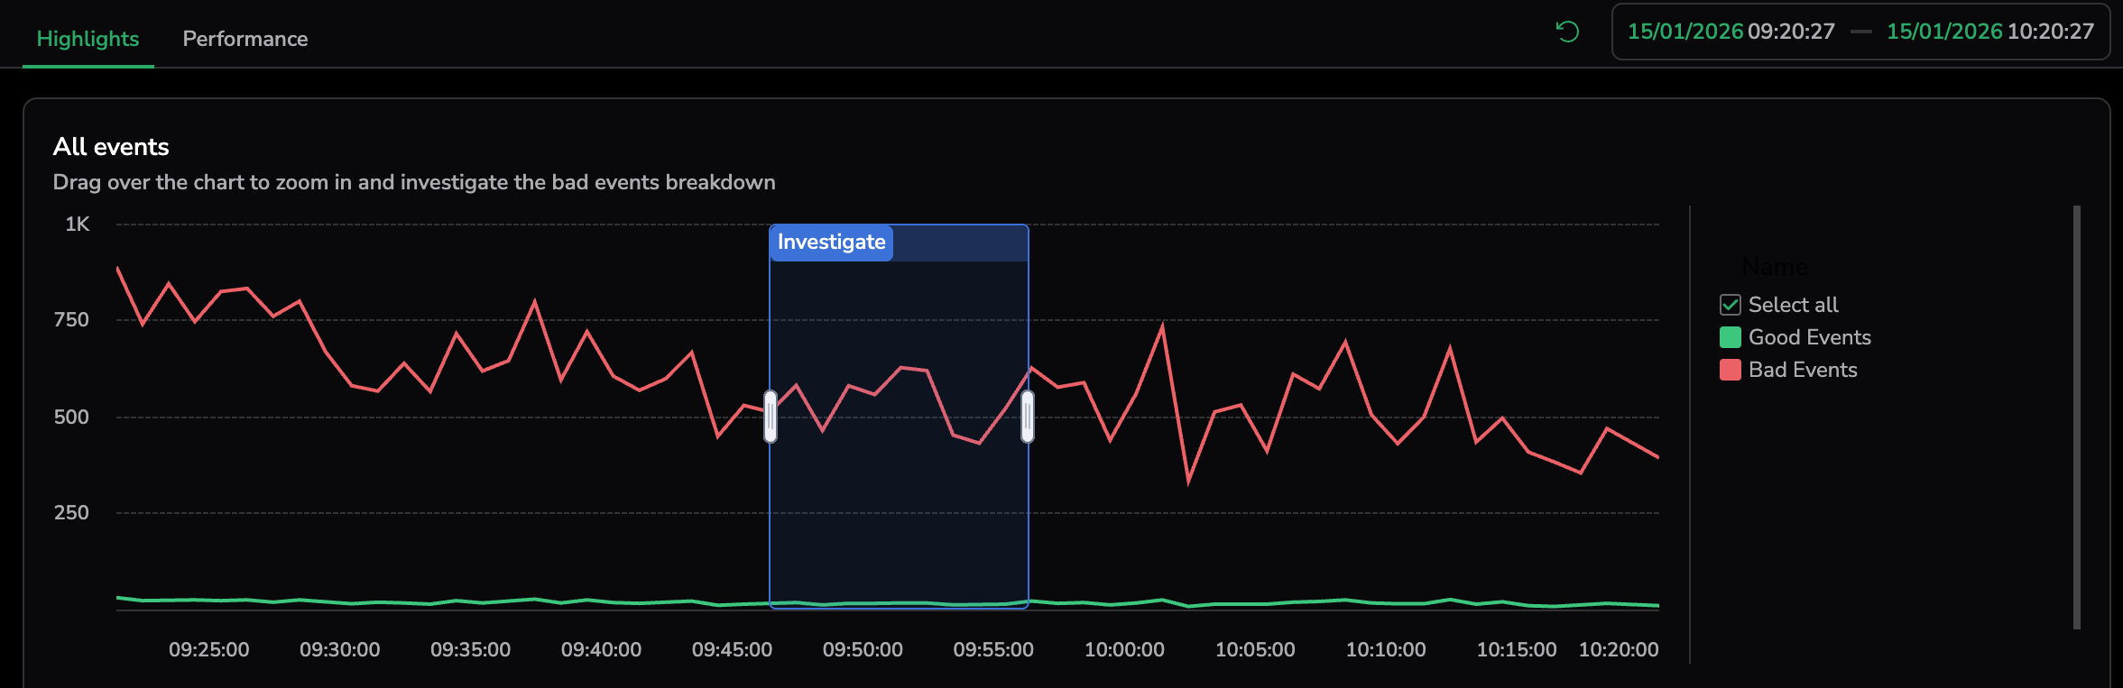Screen dimensions: 2123x688
Task: Click the 1K y-axis label
Action: pos(78,225)
